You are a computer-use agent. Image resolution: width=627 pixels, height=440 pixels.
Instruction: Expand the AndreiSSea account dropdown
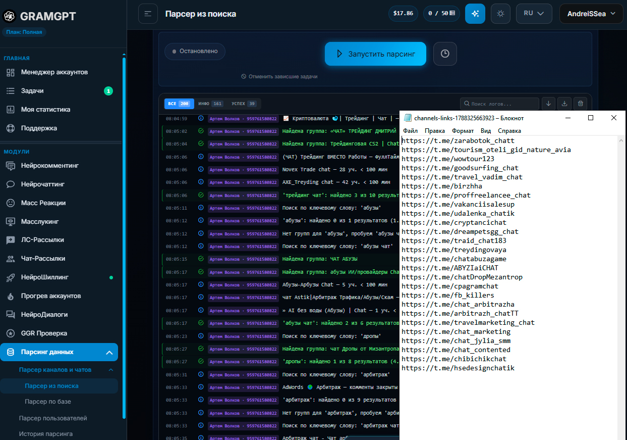591,14
